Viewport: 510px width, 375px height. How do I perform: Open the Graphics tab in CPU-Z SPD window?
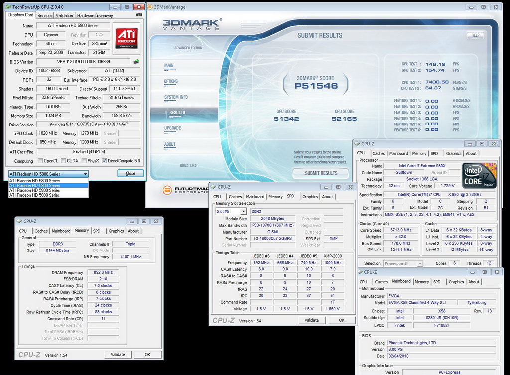pos(310,196)
